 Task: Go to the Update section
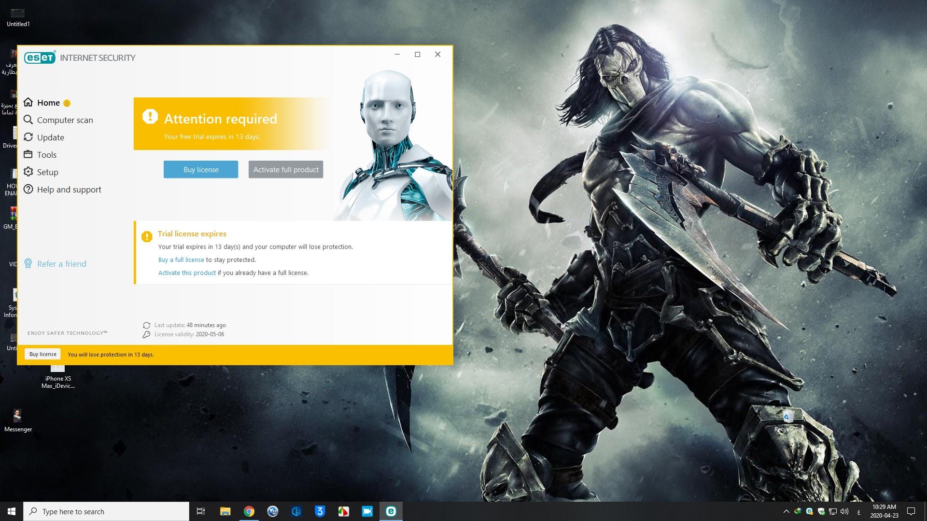click(44, 137)
